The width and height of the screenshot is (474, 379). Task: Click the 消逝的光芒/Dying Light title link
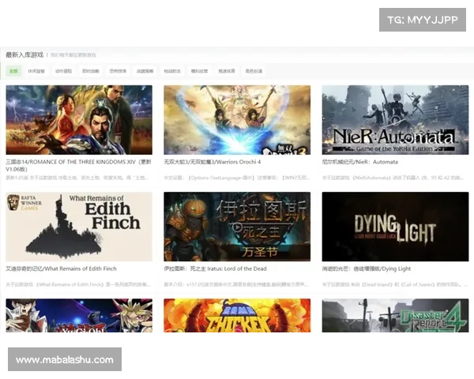click(x=367, y=268)
